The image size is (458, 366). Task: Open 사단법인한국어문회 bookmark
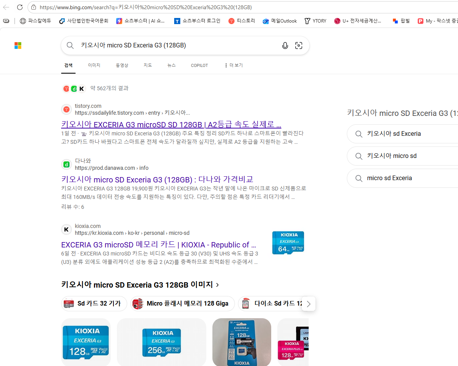tap(84, 21)
